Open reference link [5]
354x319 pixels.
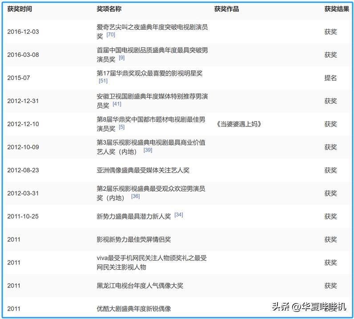(x=122, y=127)
